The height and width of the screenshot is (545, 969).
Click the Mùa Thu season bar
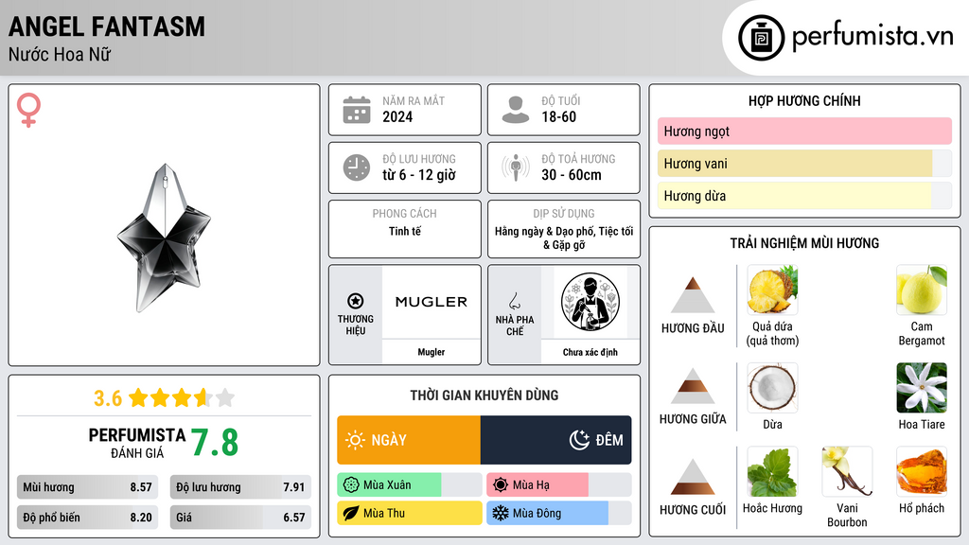[410, 513]
